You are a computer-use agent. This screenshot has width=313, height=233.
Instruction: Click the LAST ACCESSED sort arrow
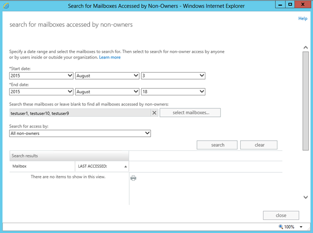(x=126, y=167)
